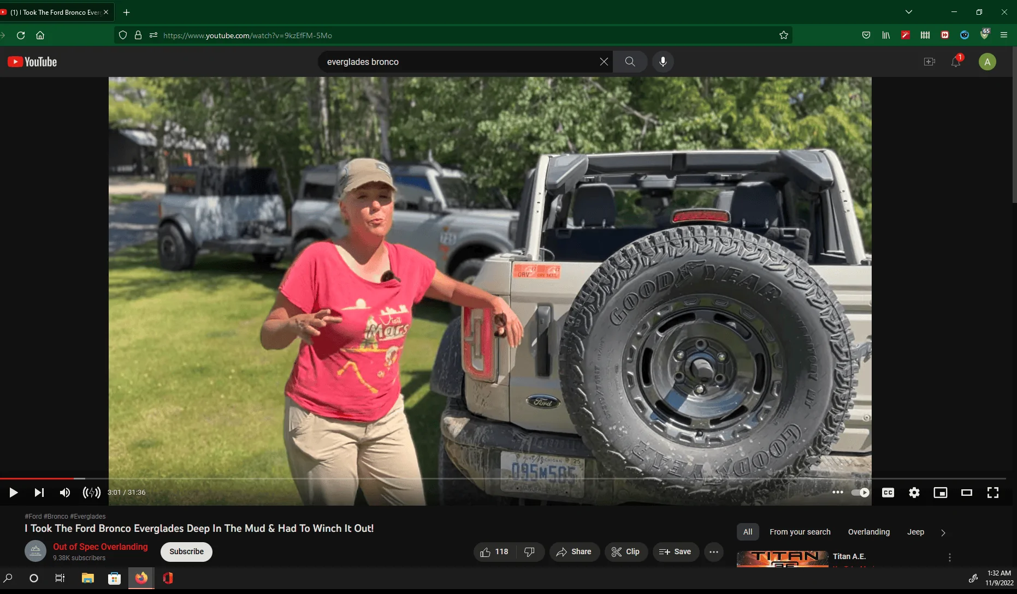Screen dimensions: 1017x594
Task: Select the From your search chip
Action: point(800,532)
